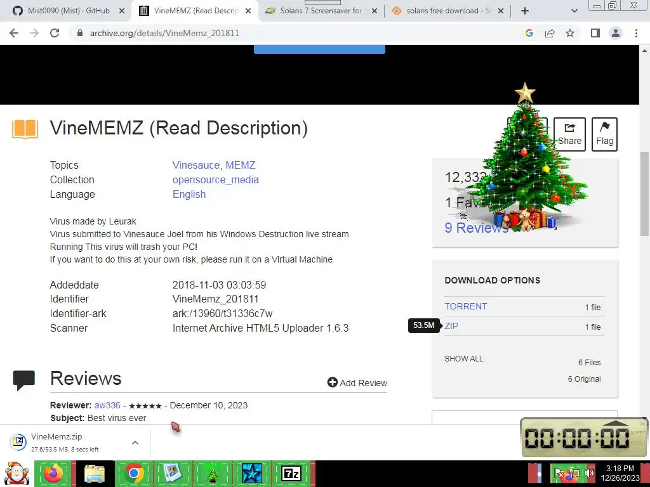Click the page vertical scrollbar thumb

click(644, 195)
